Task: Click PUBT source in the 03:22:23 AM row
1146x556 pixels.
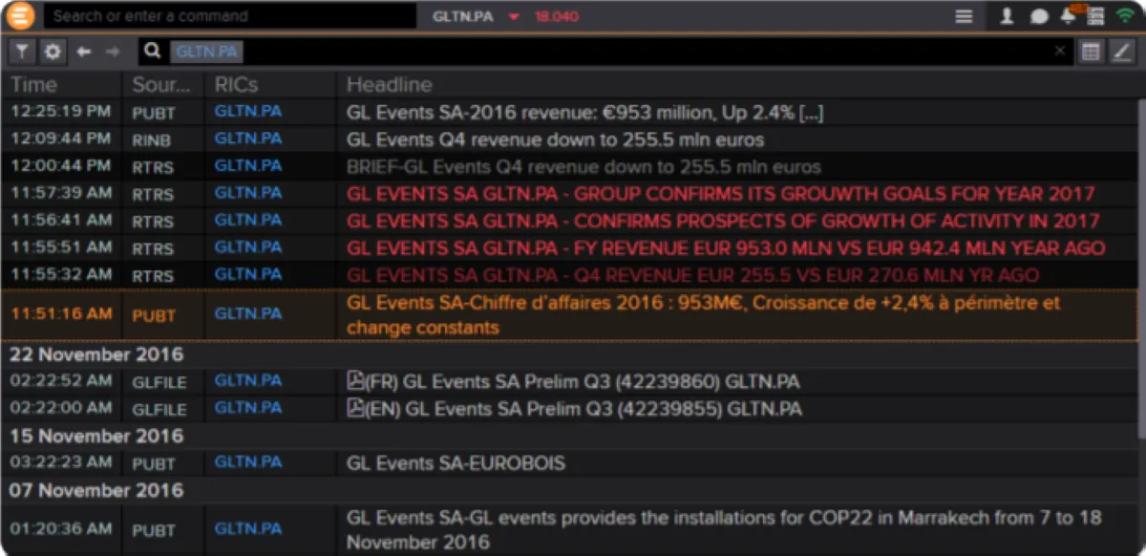Action: click(x=154, y=463)
